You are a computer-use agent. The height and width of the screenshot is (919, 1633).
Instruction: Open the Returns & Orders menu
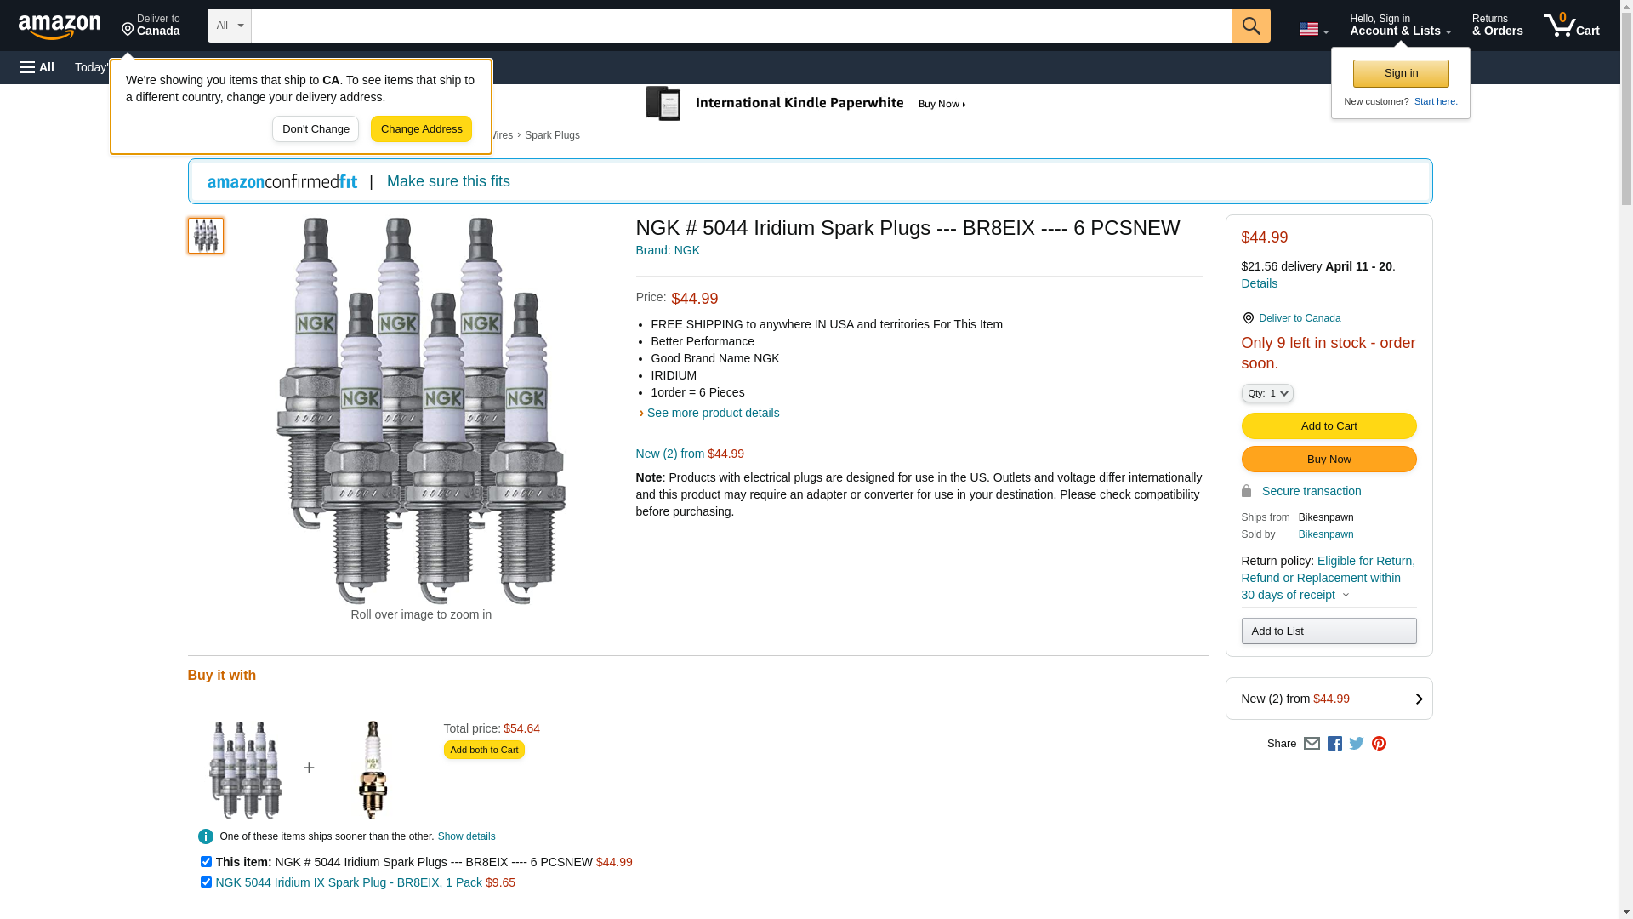coord(1497,26)
